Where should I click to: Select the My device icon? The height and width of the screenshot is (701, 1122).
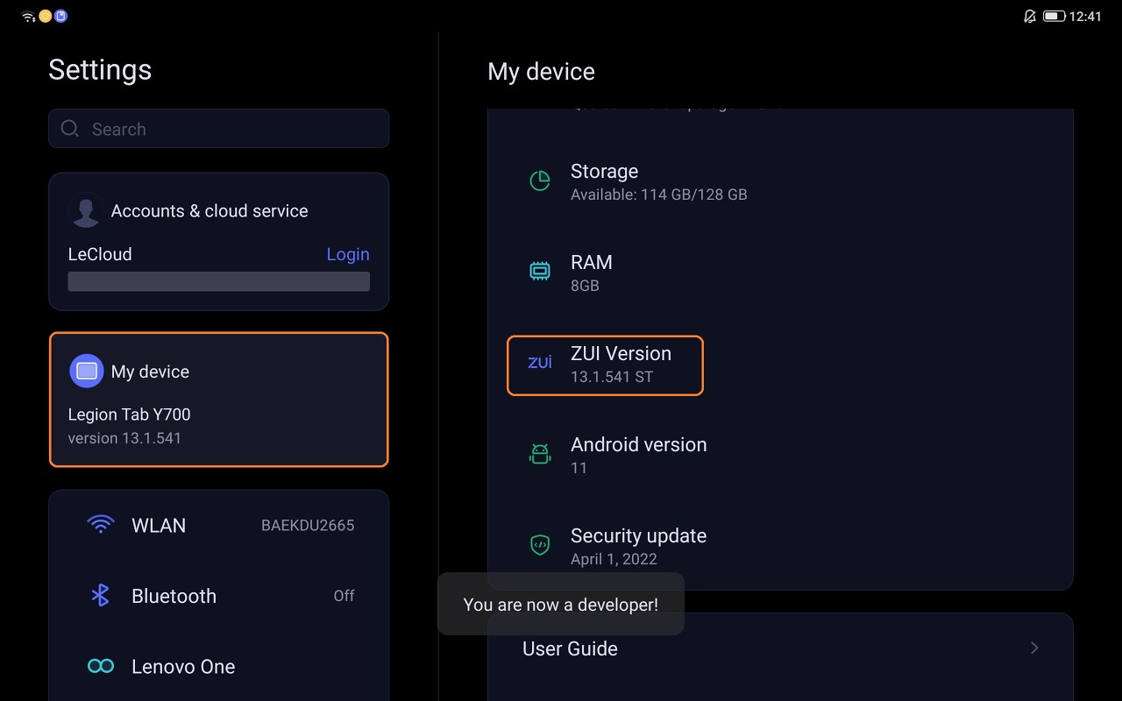(x=86, y=372)
